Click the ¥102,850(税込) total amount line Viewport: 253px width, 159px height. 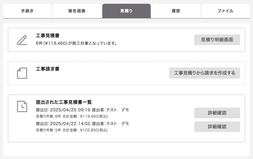pos(72,130)
